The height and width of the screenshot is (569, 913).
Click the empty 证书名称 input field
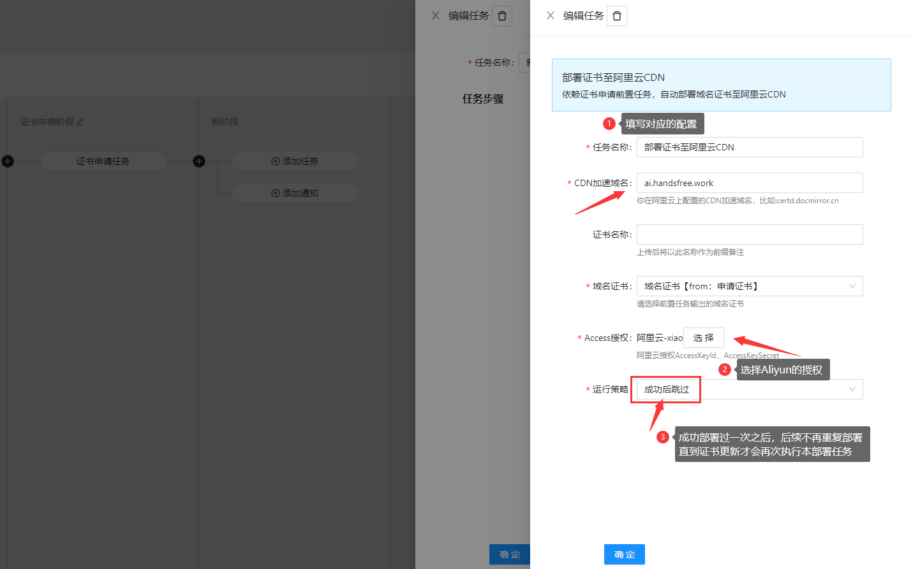[749, 234]
